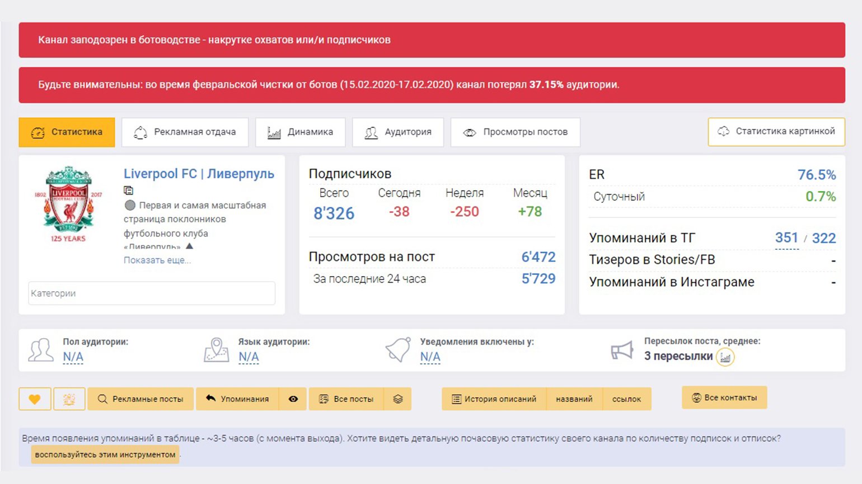
Task: Click the audience language map pin icon
Action: 217,350
